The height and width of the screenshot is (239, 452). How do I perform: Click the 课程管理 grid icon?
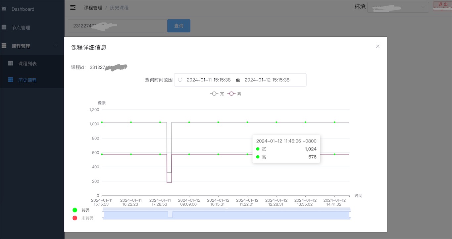(x=4, y=46)
